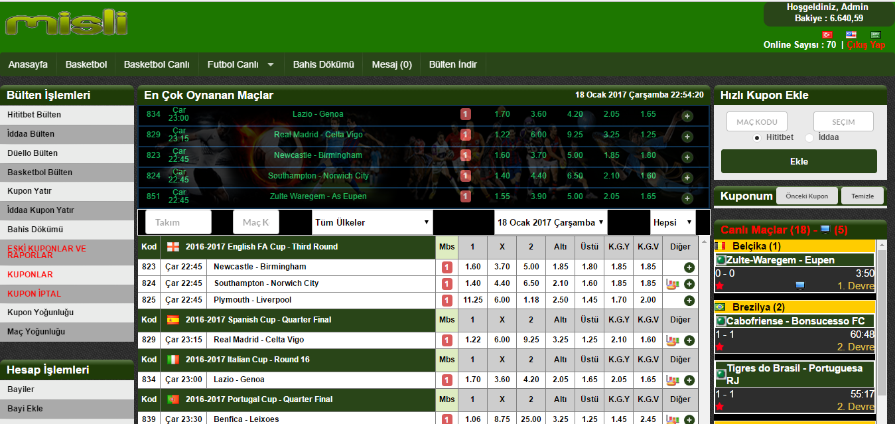The height and width of the screenshot is (424, 895).
Task: Open live TV for Zulte-Waregem - Eupen match
Action: tap(799, 285)
